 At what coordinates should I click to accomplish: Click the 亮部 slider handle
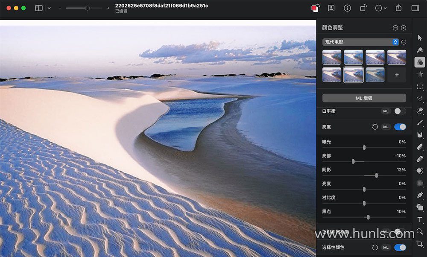click(353, 161)
